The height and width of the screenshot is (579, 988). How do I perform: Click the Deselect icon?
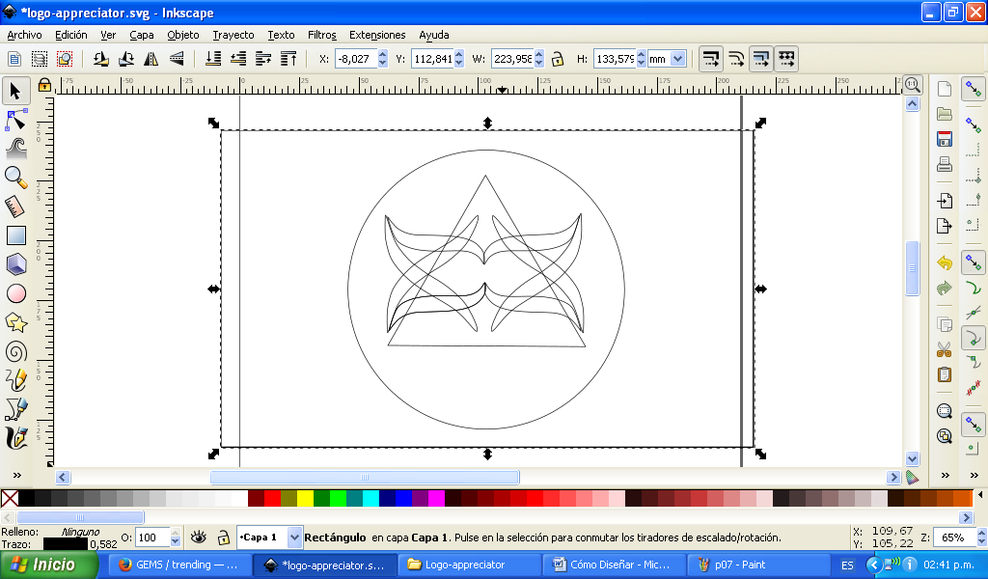click(65, 59)
